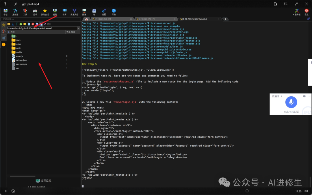The height and width of the screenshot is (195, 312).
Task: Click the paperclip icon beside tab bar
Action: click(309, 19)
